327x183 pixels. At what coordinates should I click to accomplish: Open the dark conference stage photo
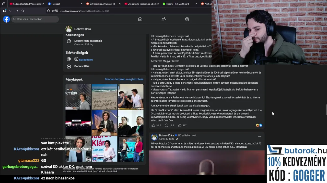(78, 123)
